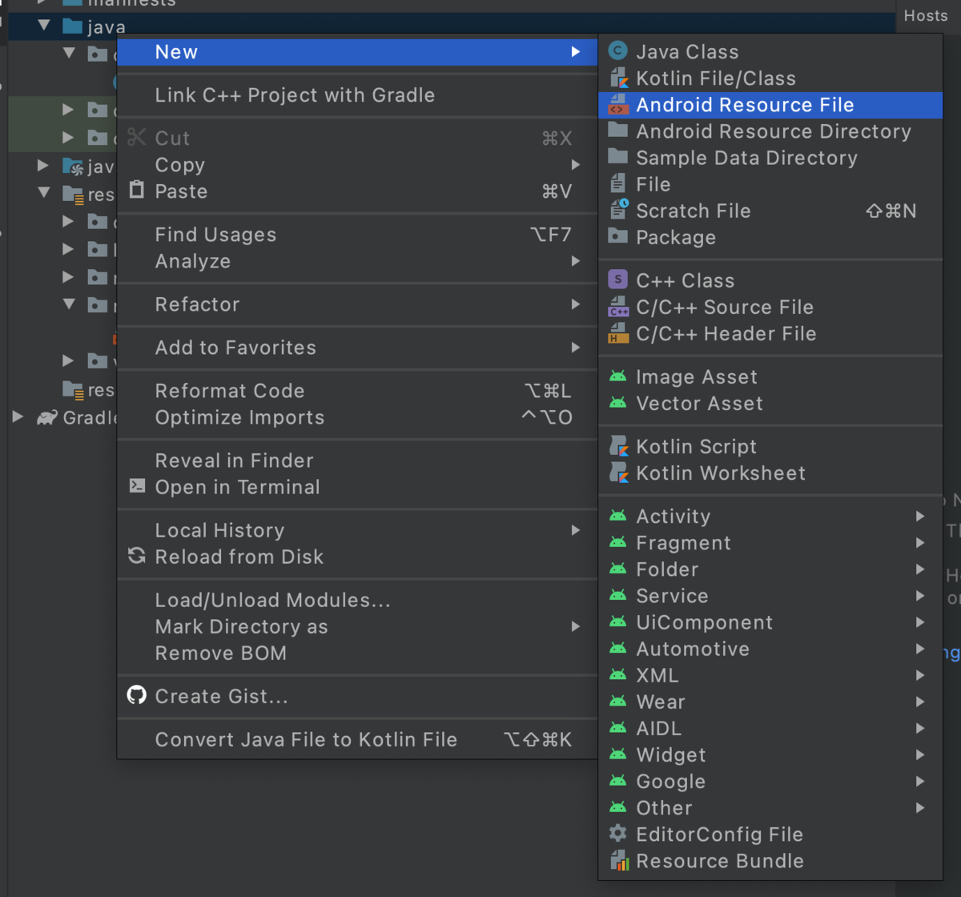Image resolution: width=961 pixels, height=897 pixels.
Task: Click the Android icon next to Activity
Action: pos(617,516)
